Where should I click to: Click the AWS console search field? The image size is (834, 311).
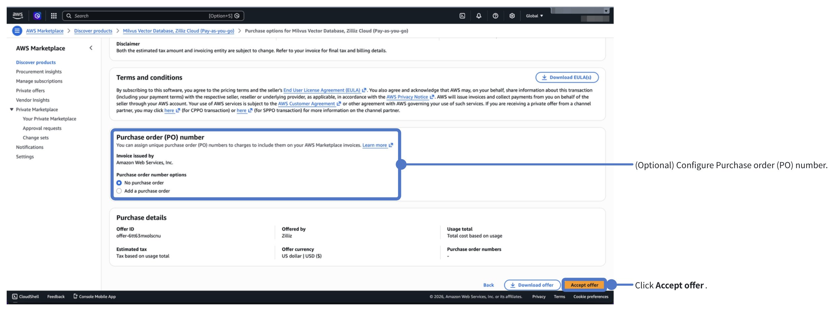coord(153,16)
